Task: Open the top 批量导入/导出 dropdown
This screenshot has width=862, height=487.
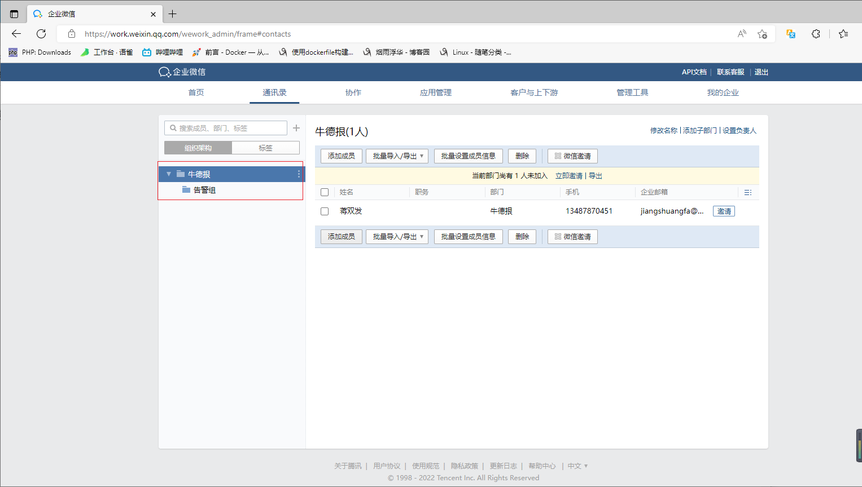Action: [397, 156]
